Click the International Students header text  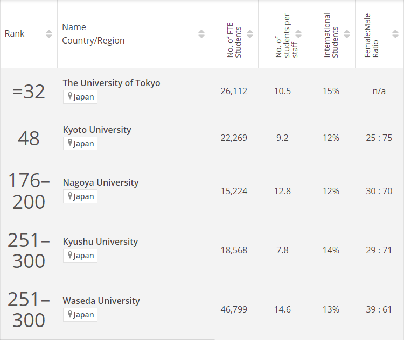(x=331, y=36)
